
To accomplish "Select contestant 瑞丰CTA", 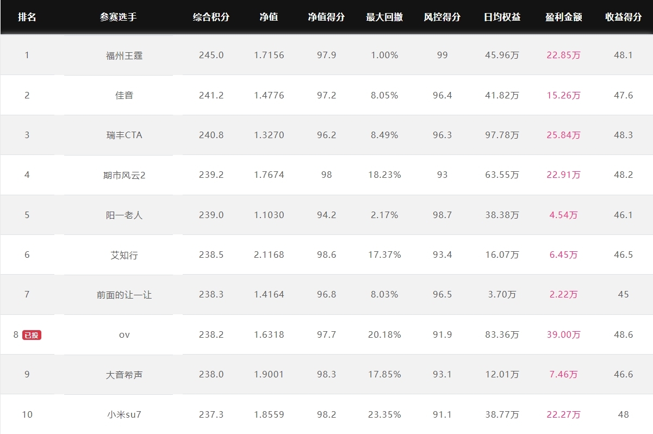I will click(125, 135).
